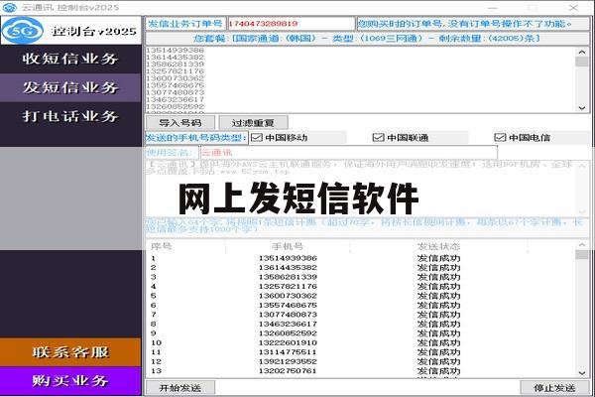Select table row 9 number 13260852592

click(x=288, y=333)
